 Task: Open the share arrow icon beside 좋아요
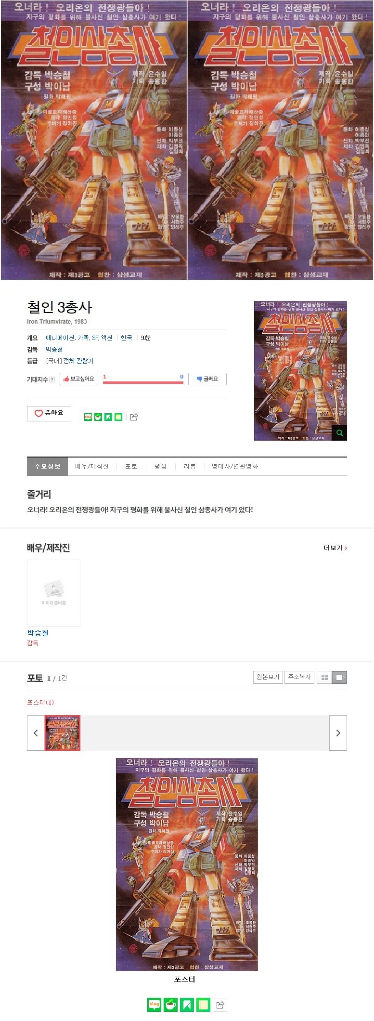tap(134, 417)
